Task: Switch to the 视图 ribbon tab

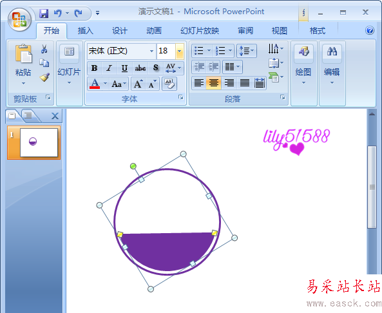Action: (x=279, y=31)
